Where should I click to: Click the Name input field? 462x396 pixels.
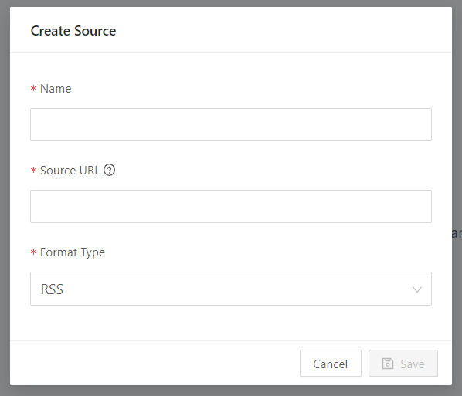coord(231,124)
